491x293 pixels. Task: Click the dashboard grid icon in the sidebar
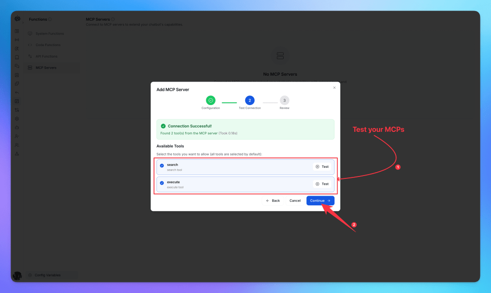pos(17,31)
